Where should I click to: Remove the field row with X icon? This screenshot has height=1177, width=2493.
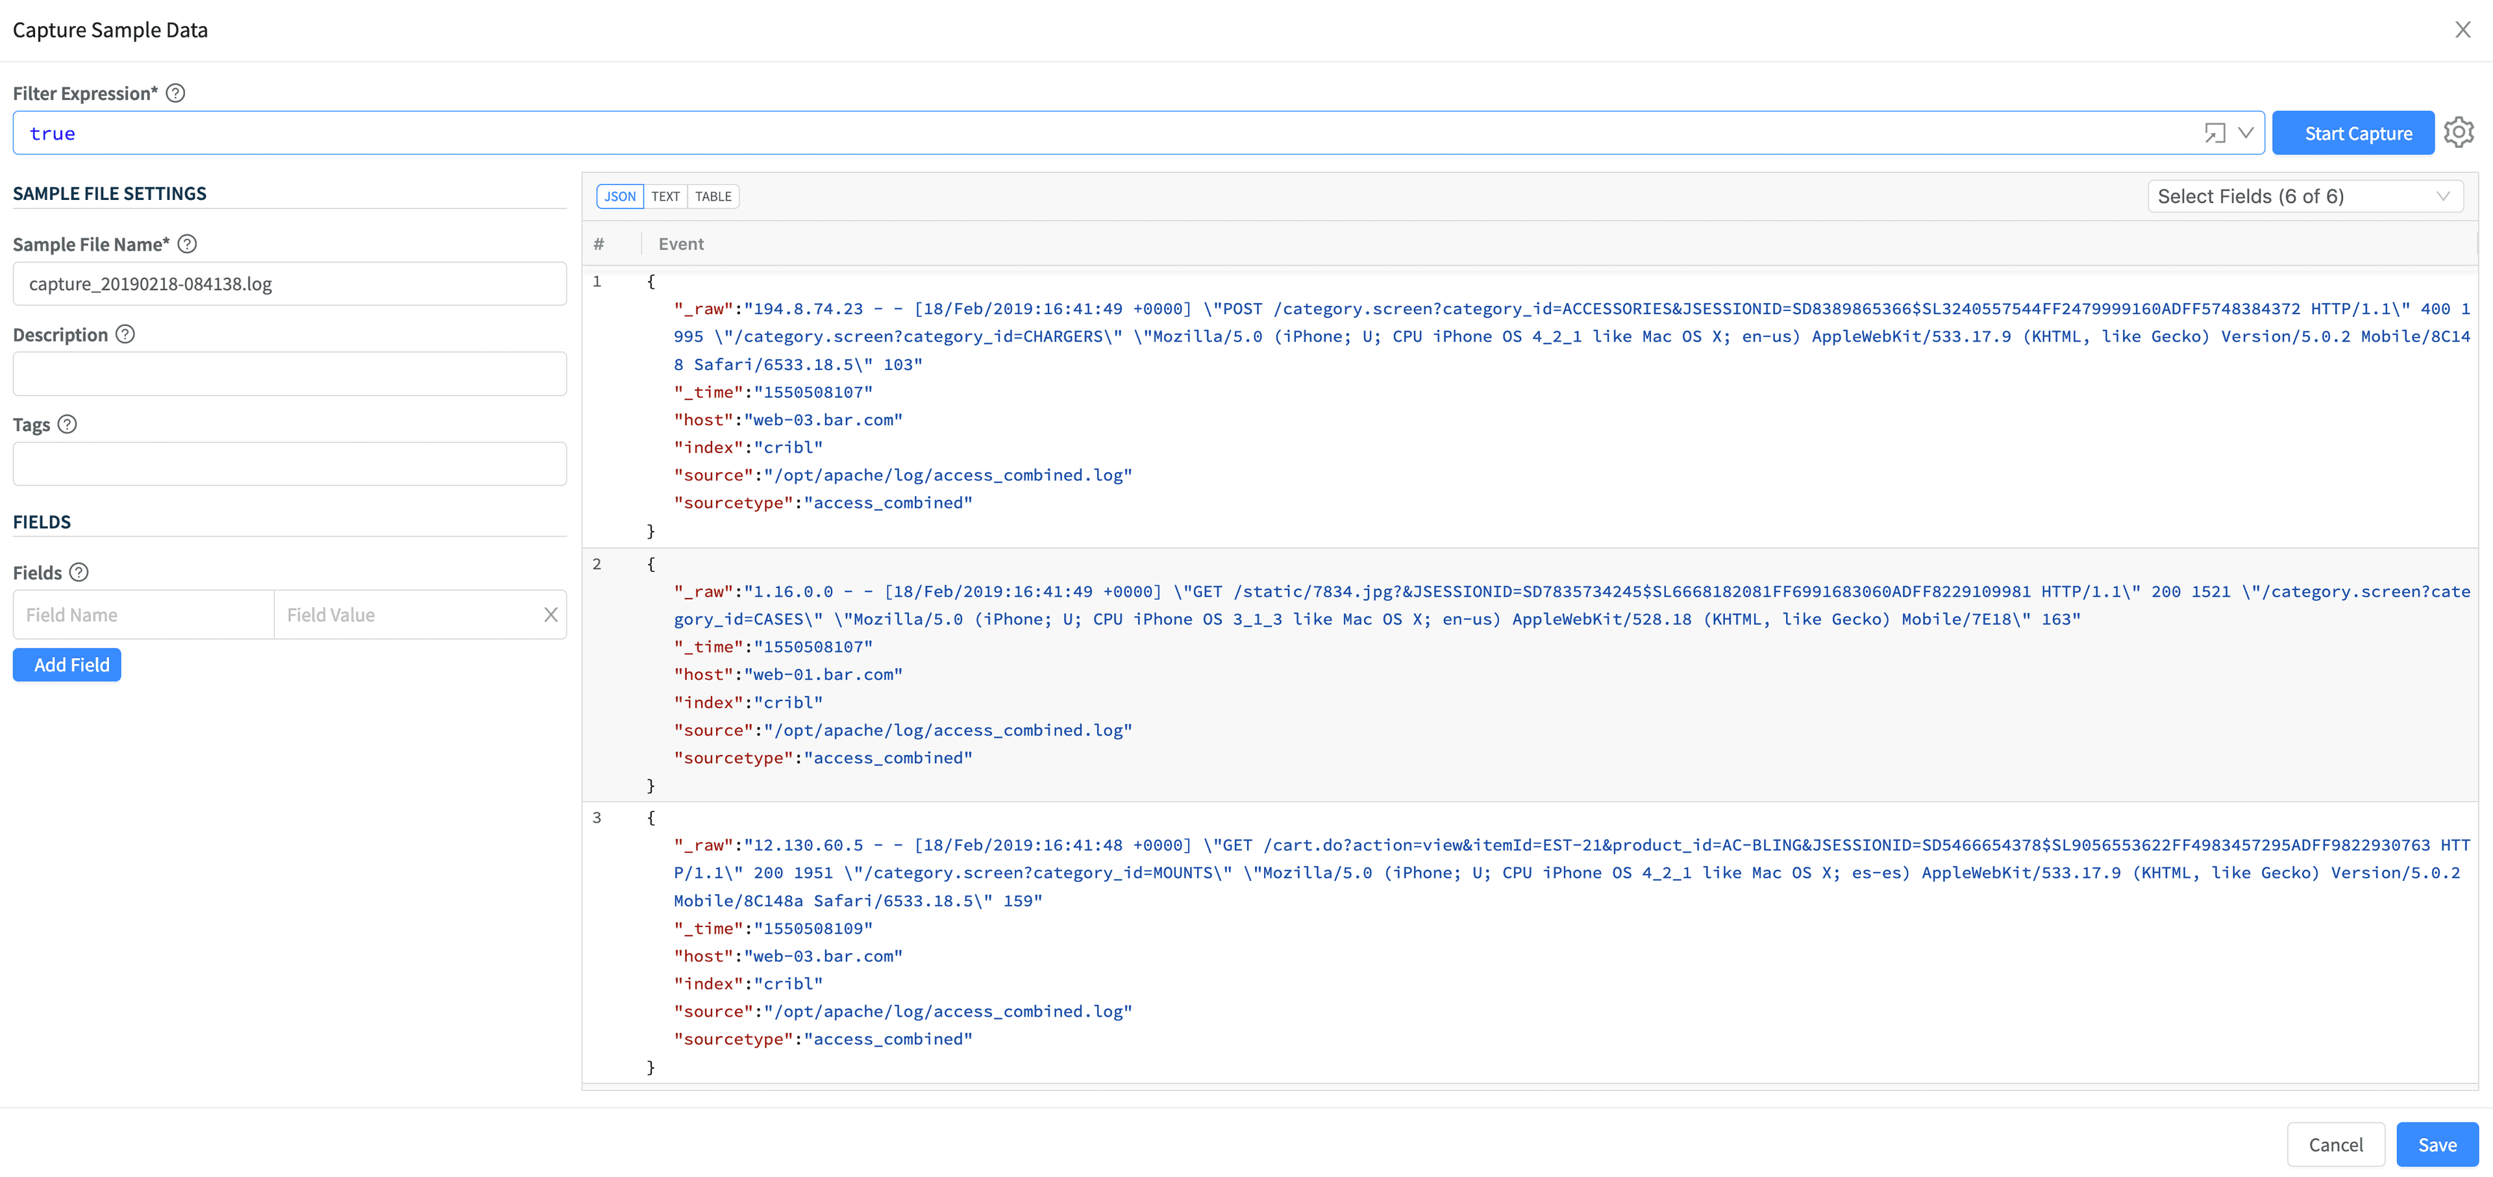click(x=551, y=615)
